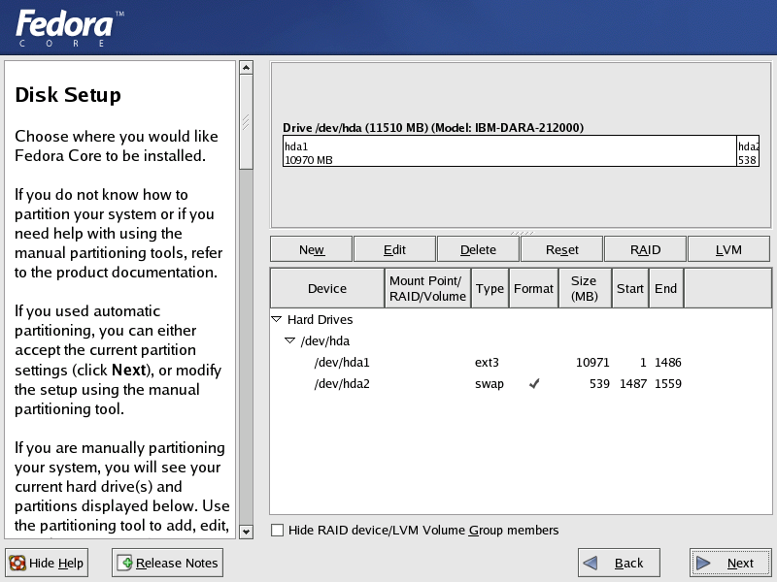This screenshot has width=777, height=582.
Task: Click the Fedora Core logo
Action: pyautogui.click(x=69, y=28)
